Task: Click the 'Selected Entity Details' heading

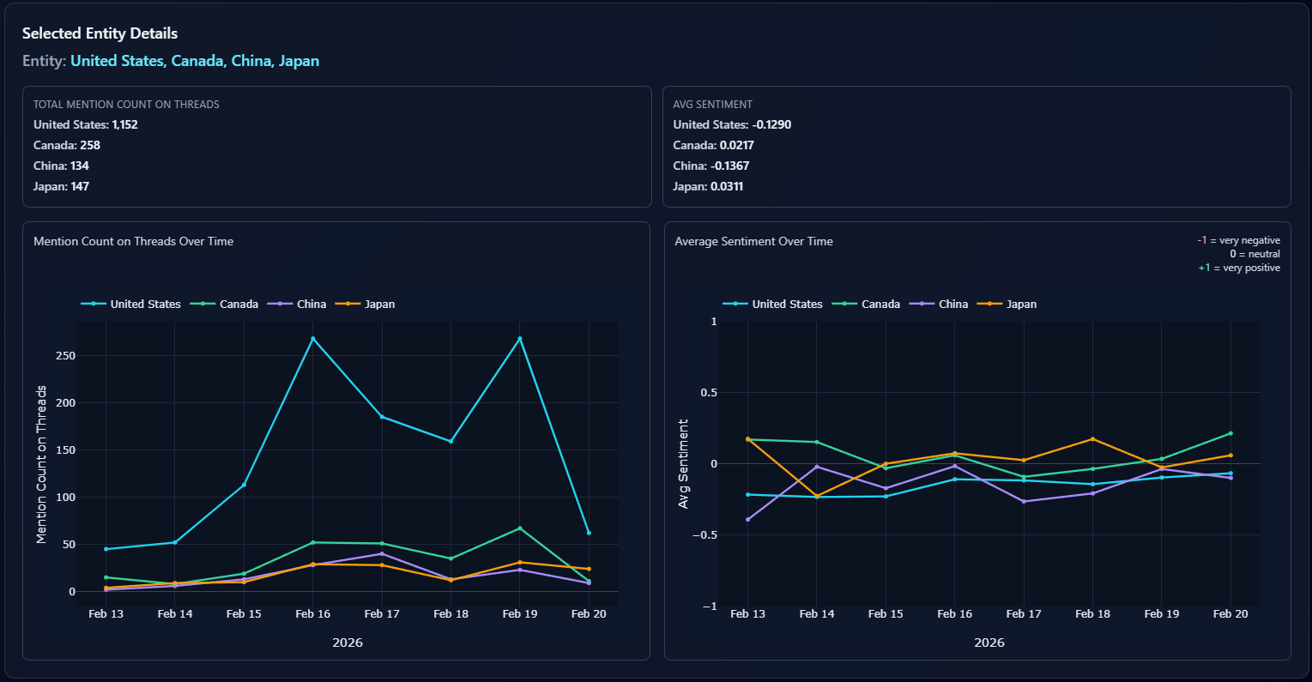Action: click(x=100, y=33)
